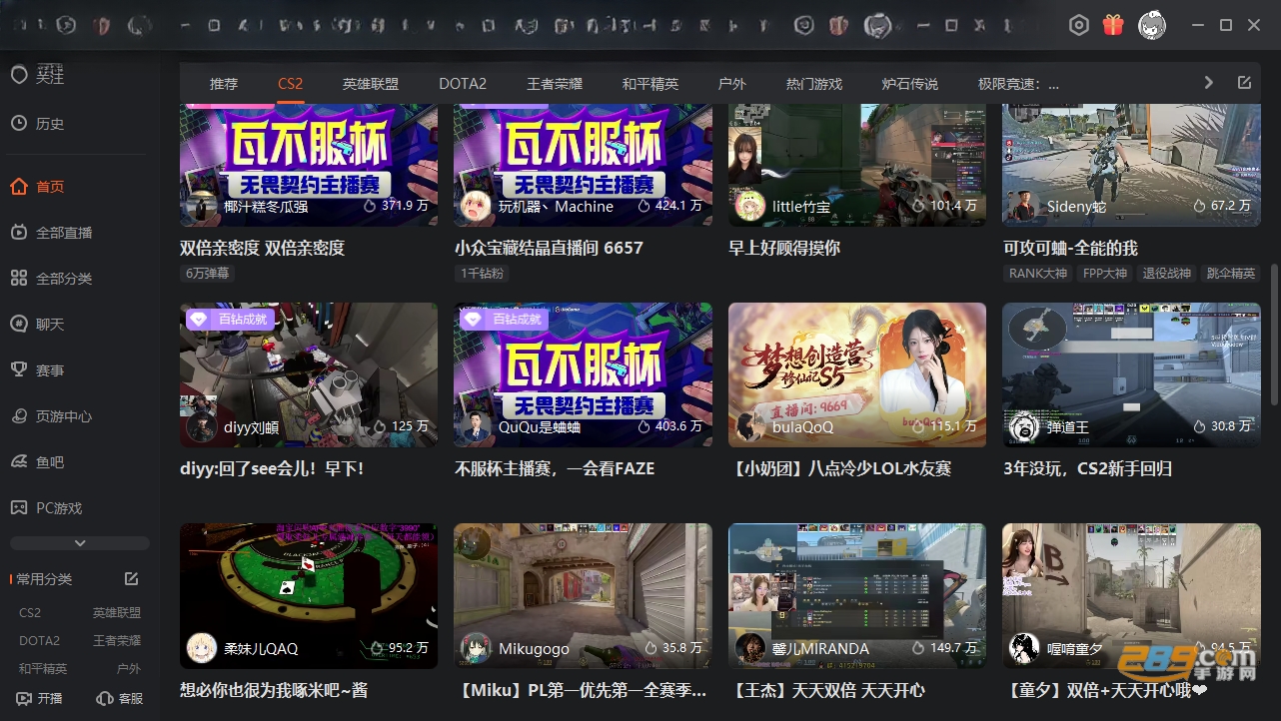
Task: Click avatar of streamer QuQu是蛐蛐
Action: [476, 426]
